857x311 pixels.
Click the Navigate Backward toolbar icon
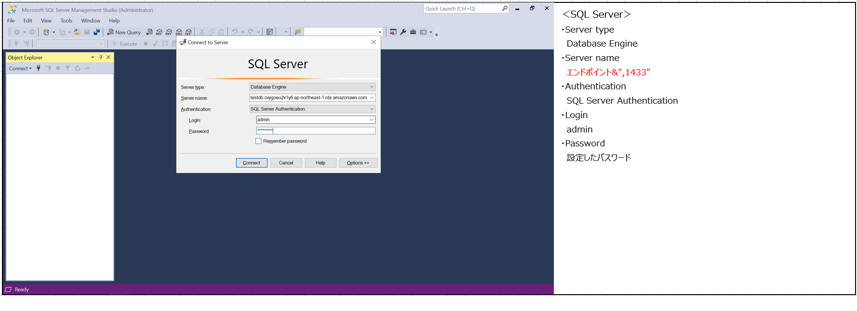pyautogui.click(x=17, y=32)
